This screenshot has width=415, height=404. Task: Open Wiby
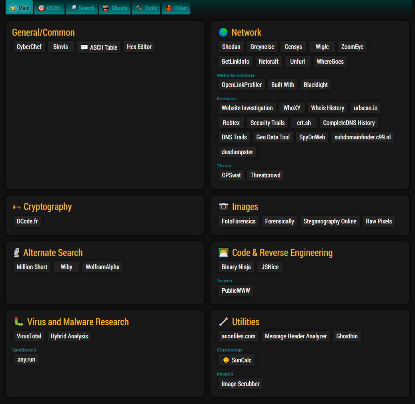click(66, 267)
